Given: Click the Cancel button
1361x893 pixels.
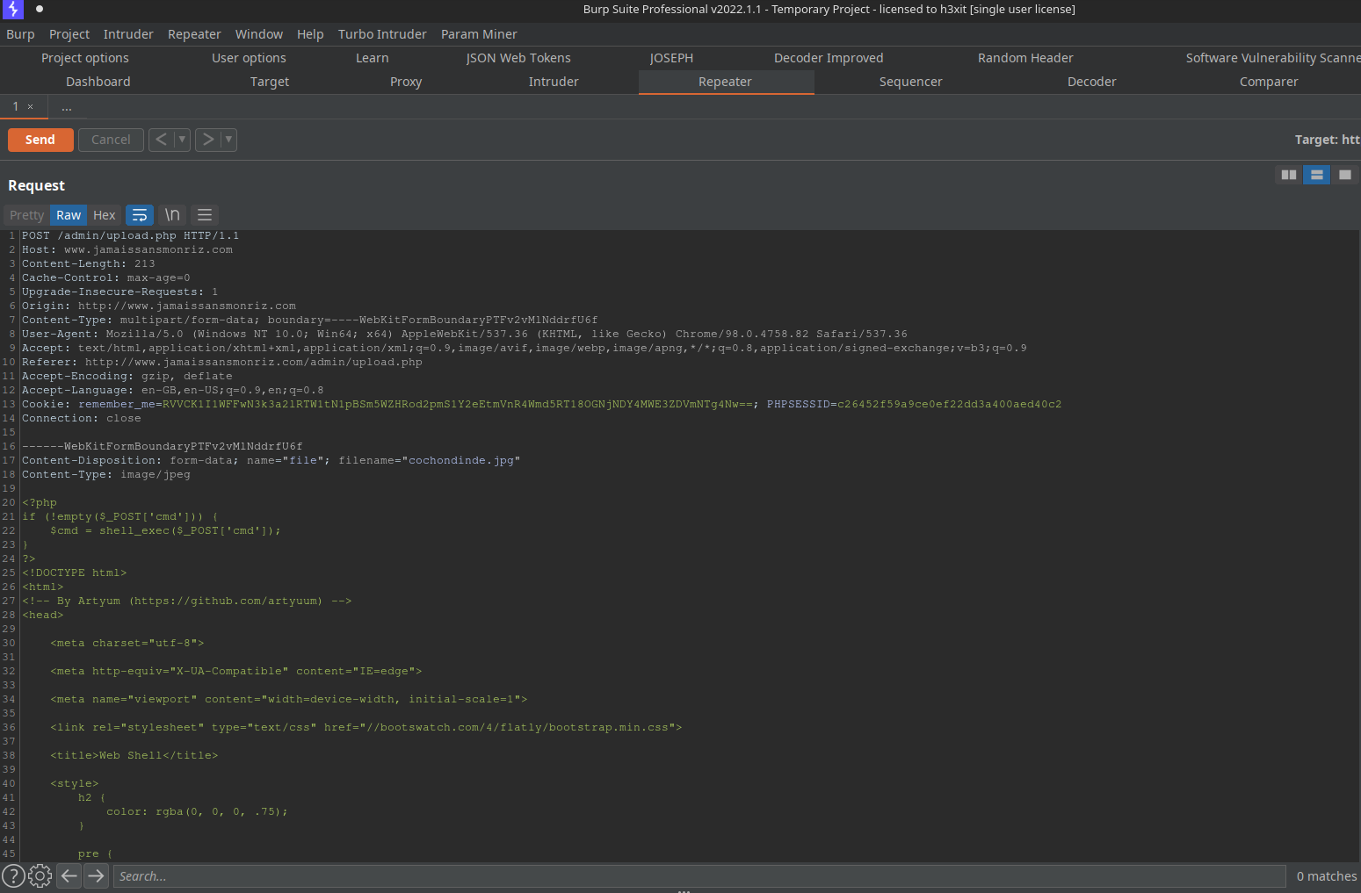Looking at the screenshot, I should [x=111, y=140].
